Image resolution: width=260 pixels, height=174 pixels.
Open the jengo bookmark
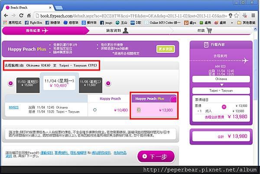pyautogui.click(x=106, y=23)
